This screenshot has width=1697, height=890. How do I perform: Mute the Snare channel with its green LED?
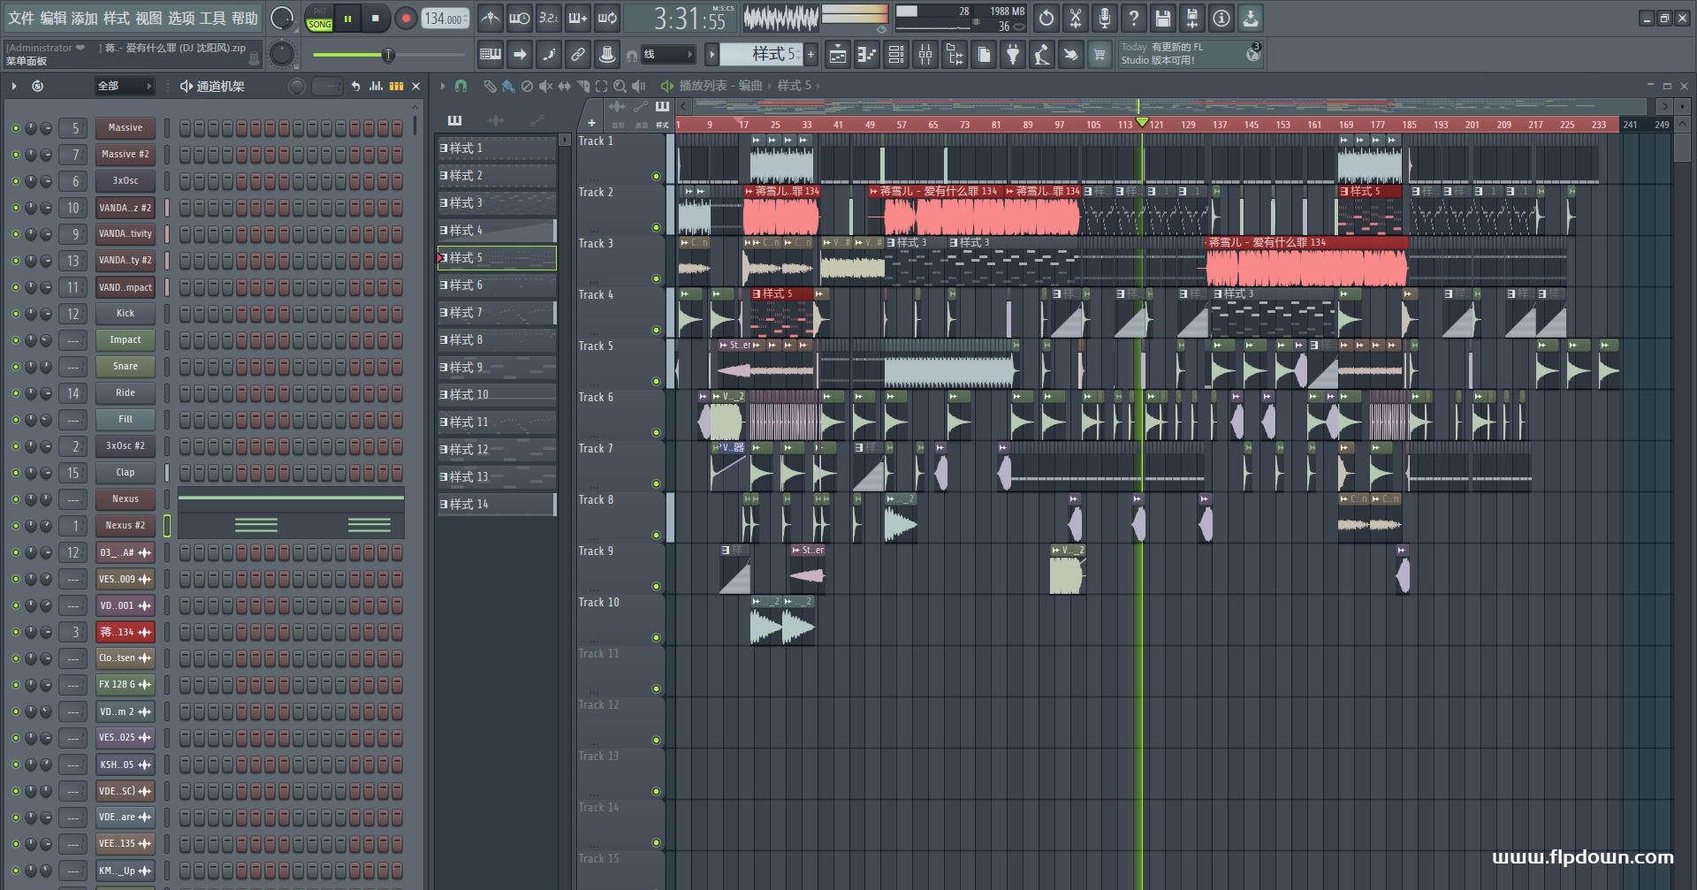coord(15,367)
